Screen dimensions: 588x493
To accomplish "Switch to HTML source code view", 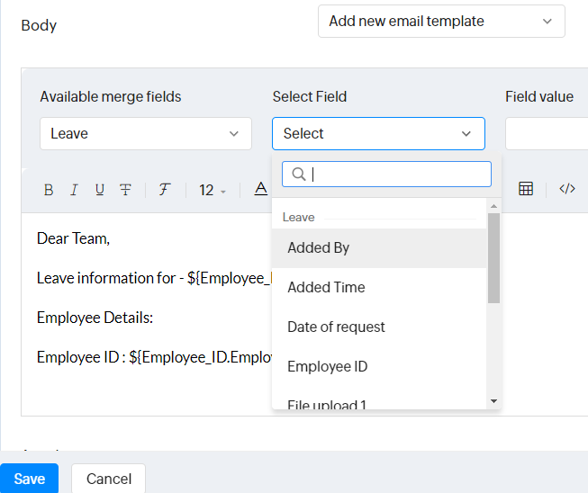I will [566, 189].
